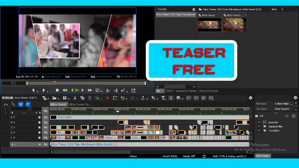Open the Loop play dropdown arrow
The width and height of the screenshot is (299, 168).
pyautogui.click(x=101, y=91)
